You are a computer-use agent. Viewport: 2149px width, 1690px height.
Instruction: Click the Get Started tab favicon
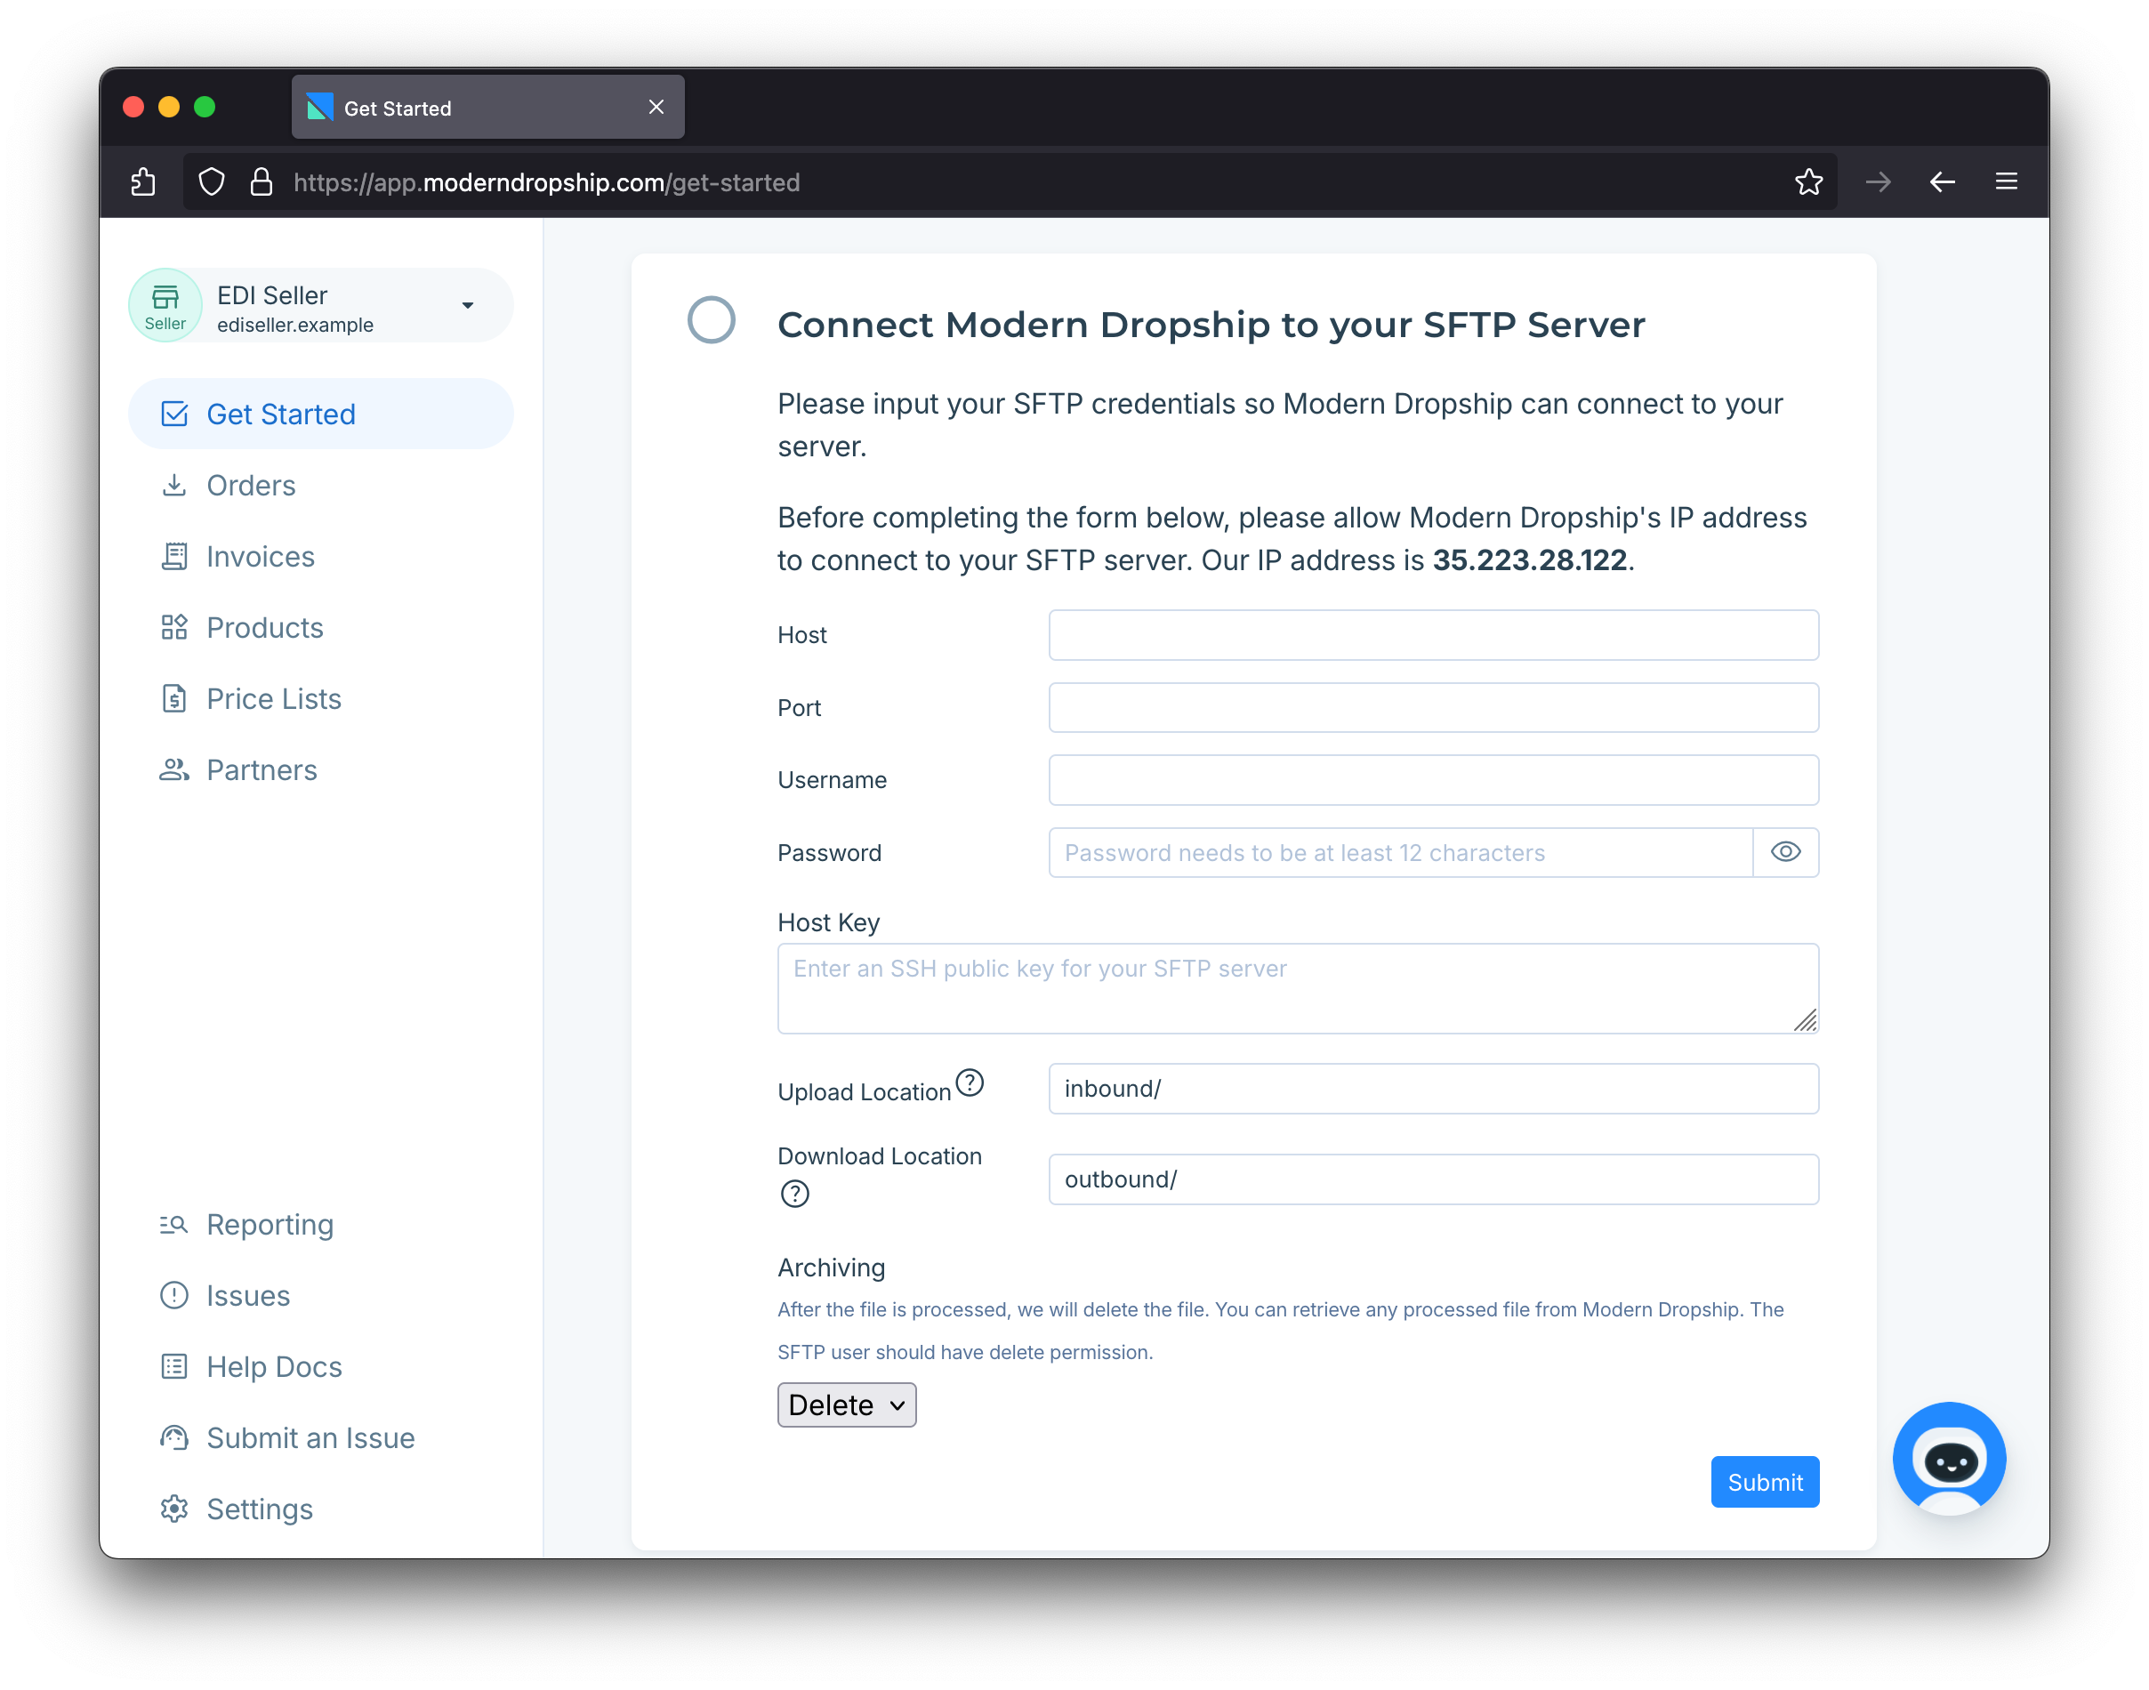[x=319, y=108]
